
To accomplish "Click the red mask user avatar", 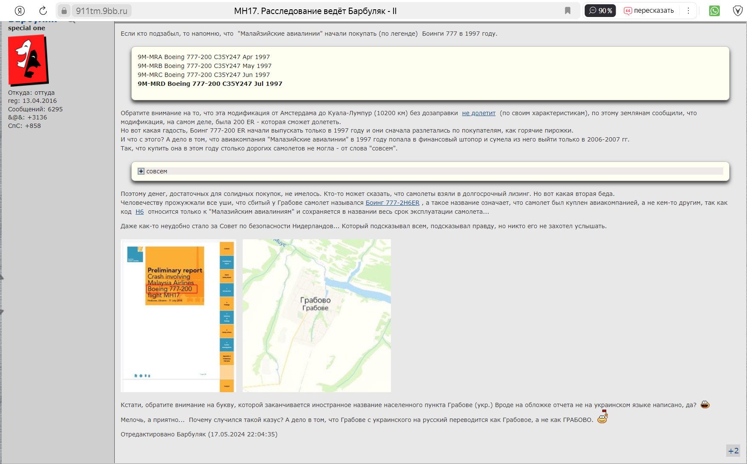I will point(28,60).
